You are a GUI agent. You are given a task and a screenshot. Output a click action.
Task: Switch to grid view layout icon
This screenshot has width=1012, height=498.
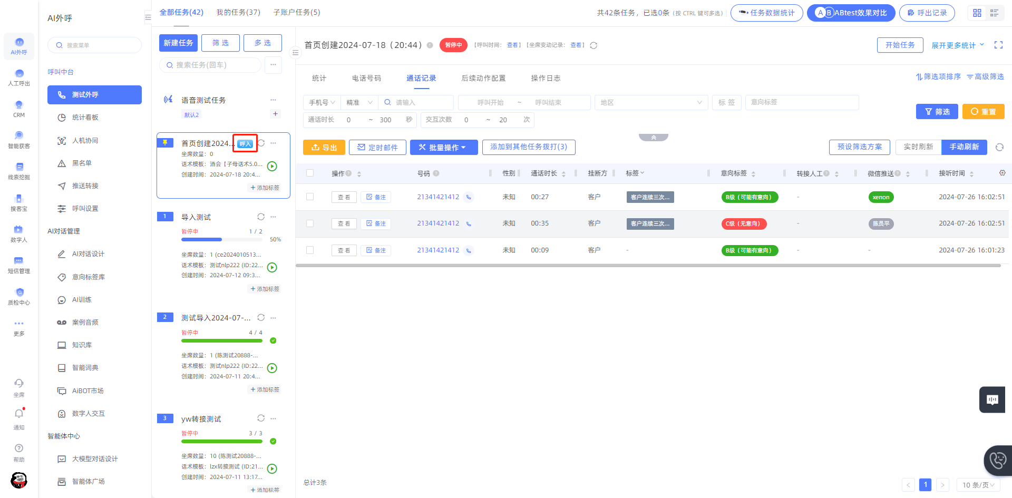pos(977,13)
